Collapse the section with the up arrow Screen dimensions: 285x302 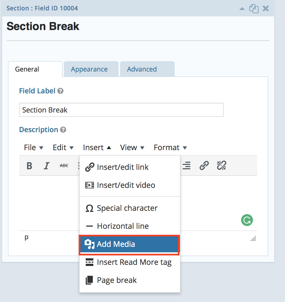coord(242,8)
